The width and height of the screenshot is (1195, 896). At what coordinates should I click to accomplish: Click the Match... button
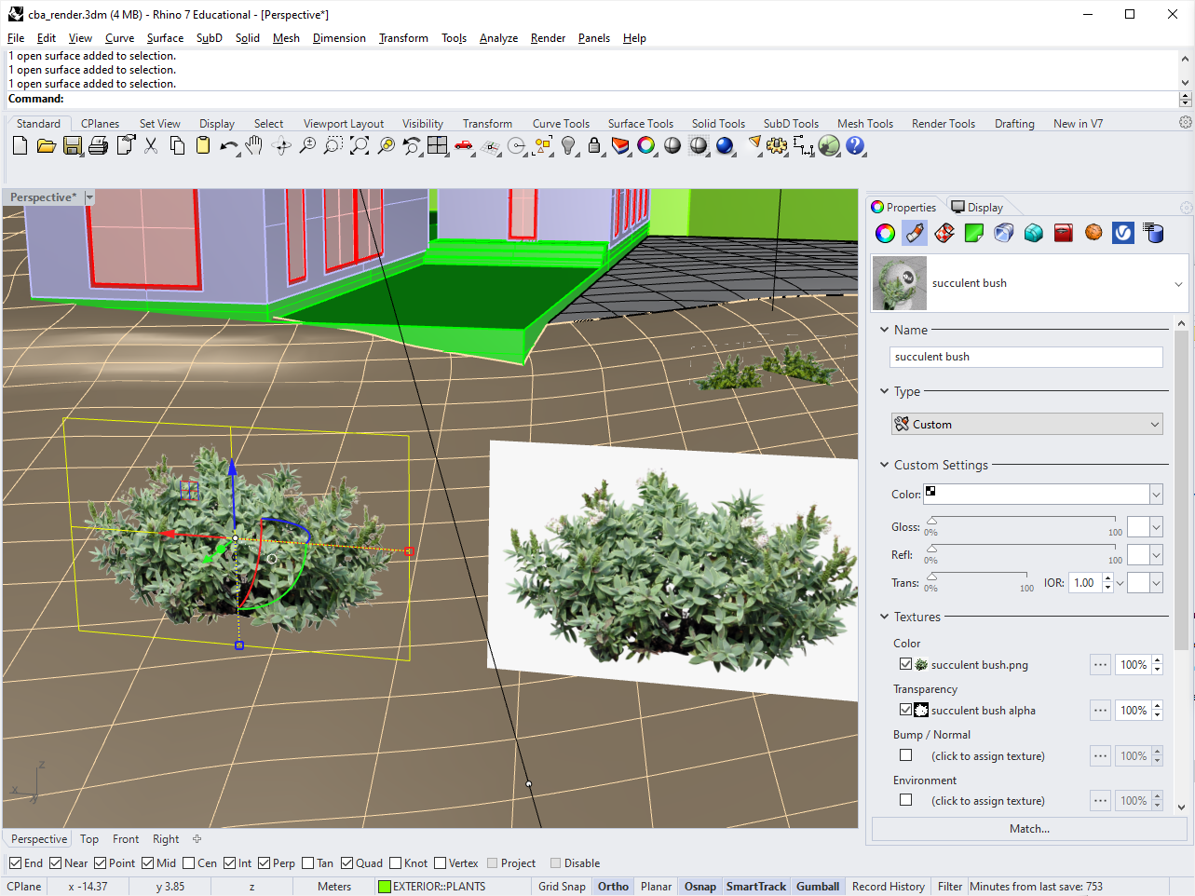[1029, 829]
